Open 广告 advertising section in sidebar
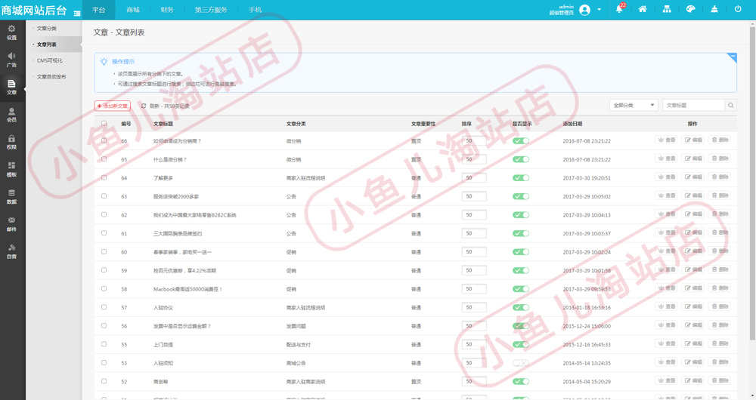The height and width of the screenshot is (400, 756). (11, 59)
